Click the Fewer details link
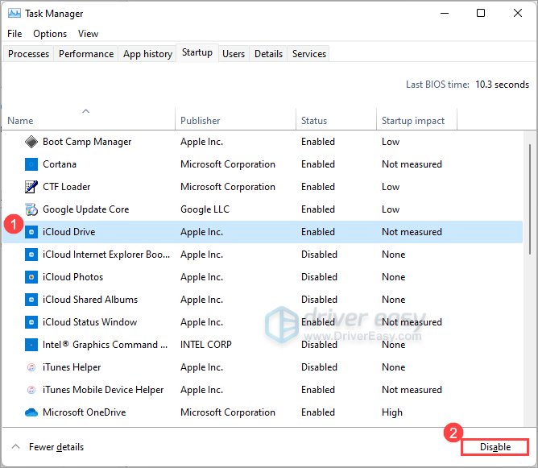This screenshot has width=538, height=468. pos(56,447)
